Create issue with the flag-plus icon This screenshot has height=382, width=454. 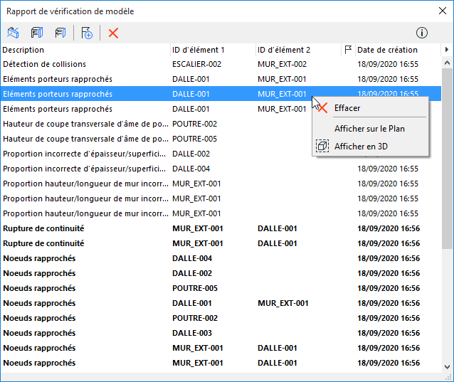click(87, 33)
